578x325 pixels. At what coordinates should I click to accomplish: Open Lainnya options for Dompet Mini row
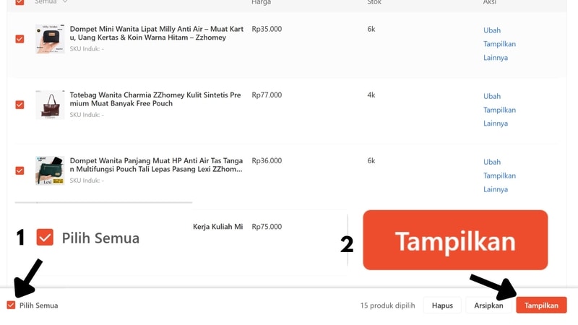point(496,58)
